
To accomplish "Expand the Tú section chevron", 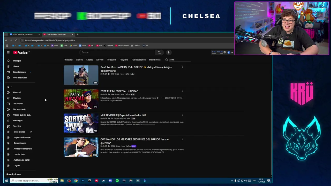I will pyautogui.click(x=11, y=87).
